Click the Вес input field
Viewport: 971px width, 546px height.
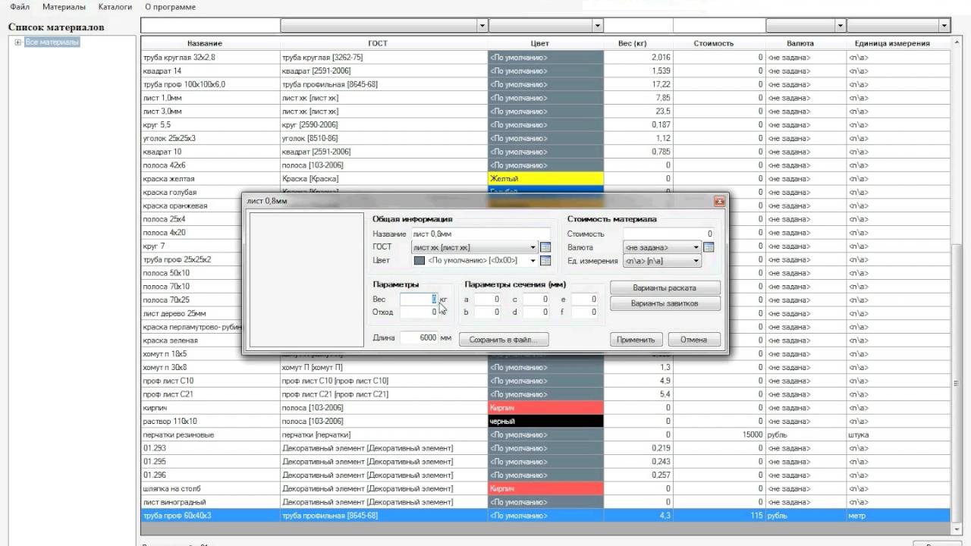[419, 300]
